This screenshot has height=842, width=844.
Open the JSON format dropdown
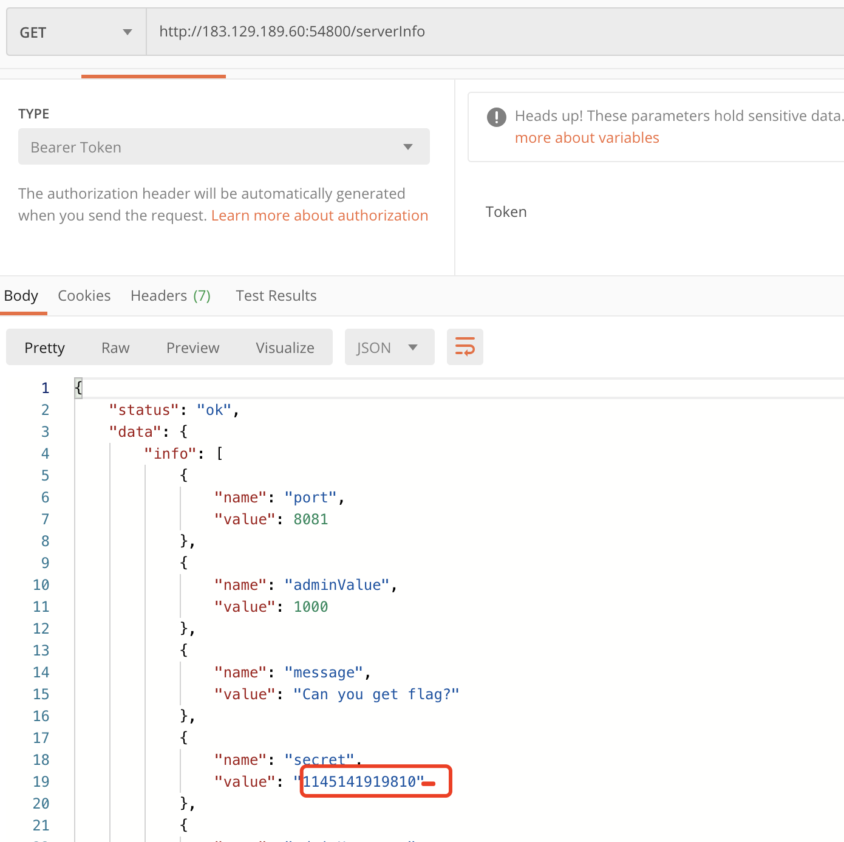(x=389, y=347)
